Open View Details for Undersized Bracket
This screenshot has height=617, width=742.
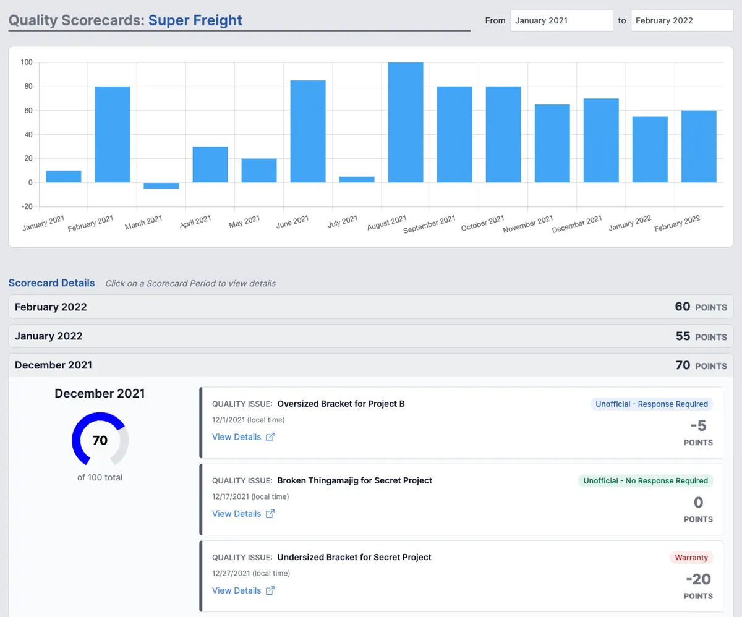(x=237, y=590)
